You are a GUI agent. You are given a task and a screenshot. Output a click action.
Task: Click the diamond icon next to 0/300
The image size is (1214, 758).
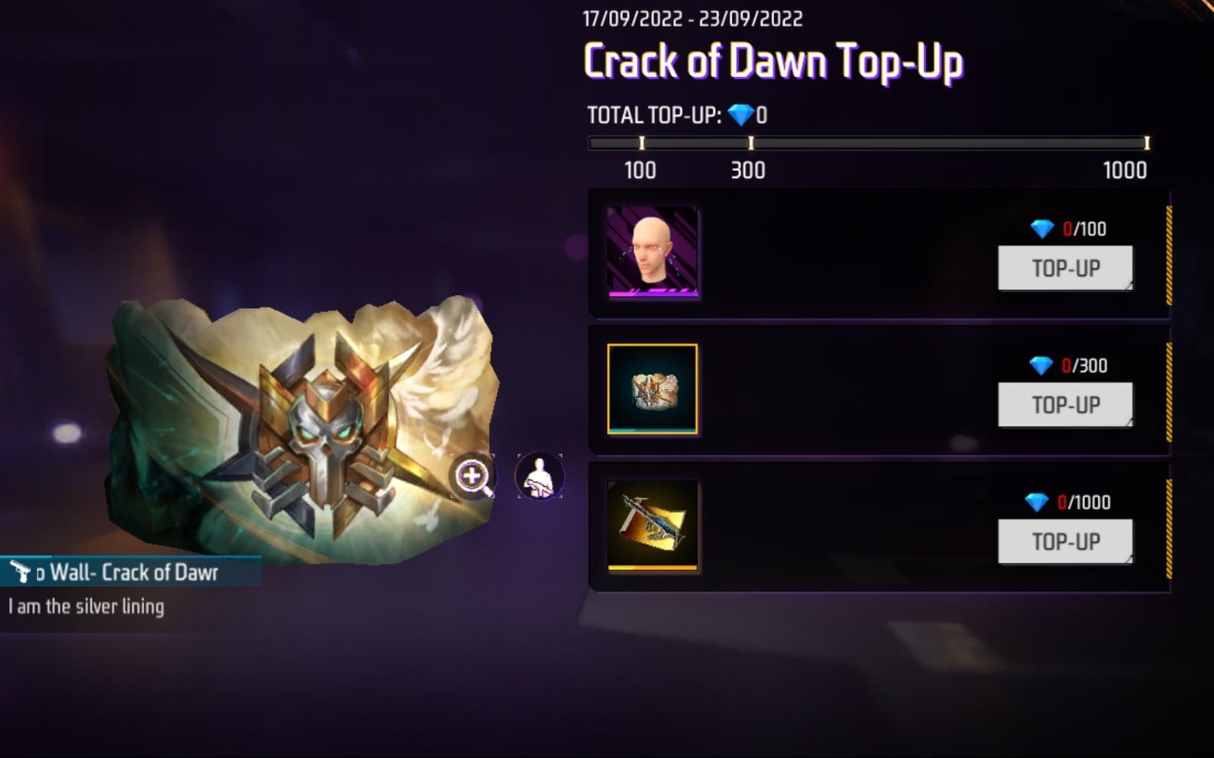click(1041, 366)
